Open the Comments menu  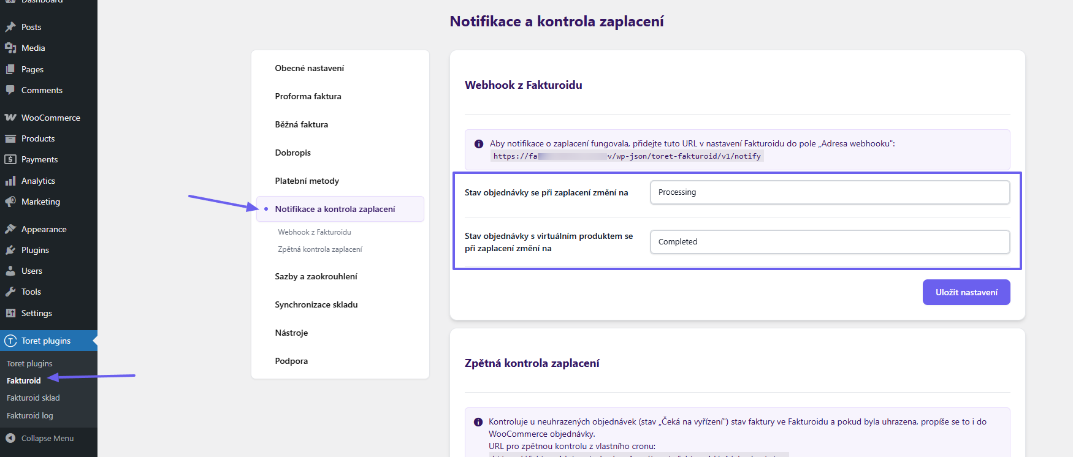tap(48, 90)
